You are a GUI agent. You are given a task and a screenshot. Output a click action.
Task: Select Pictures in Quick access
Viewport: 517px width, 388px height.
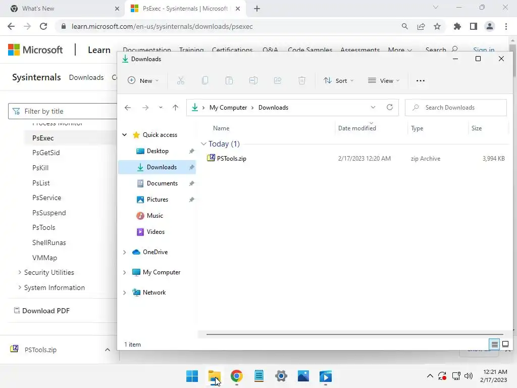coord(158,199)
